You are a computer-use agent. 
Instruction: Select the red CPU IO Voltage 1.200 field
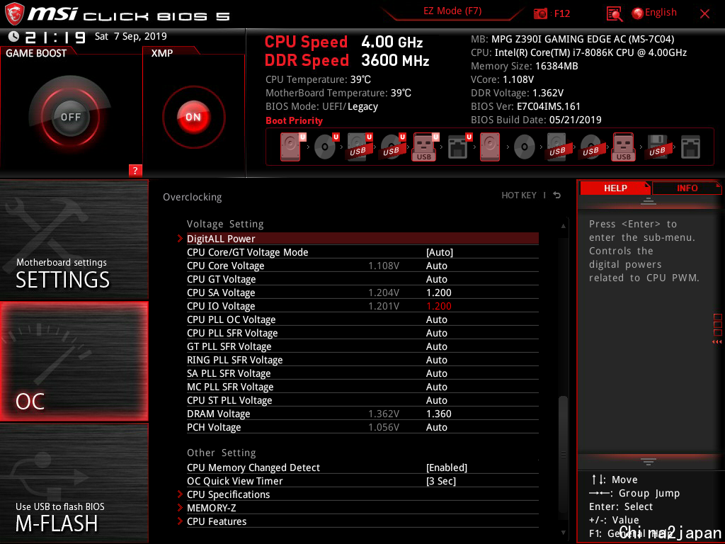coord(439,306)
